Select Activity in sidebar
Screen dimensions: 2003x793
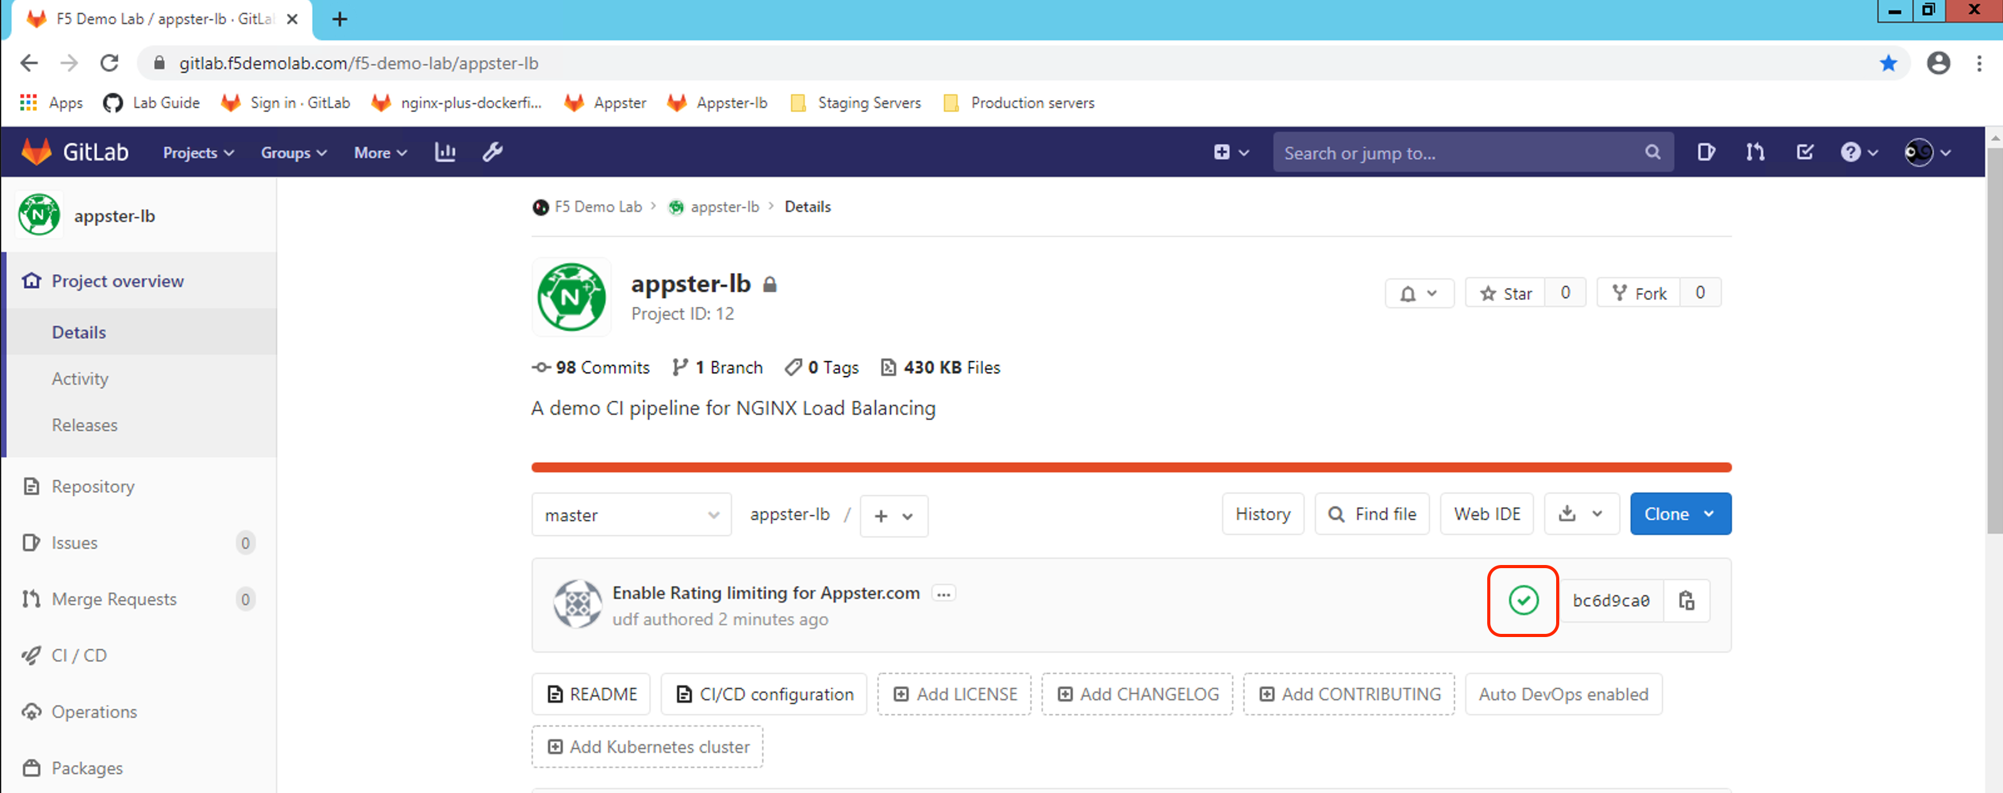click(80, 378)
